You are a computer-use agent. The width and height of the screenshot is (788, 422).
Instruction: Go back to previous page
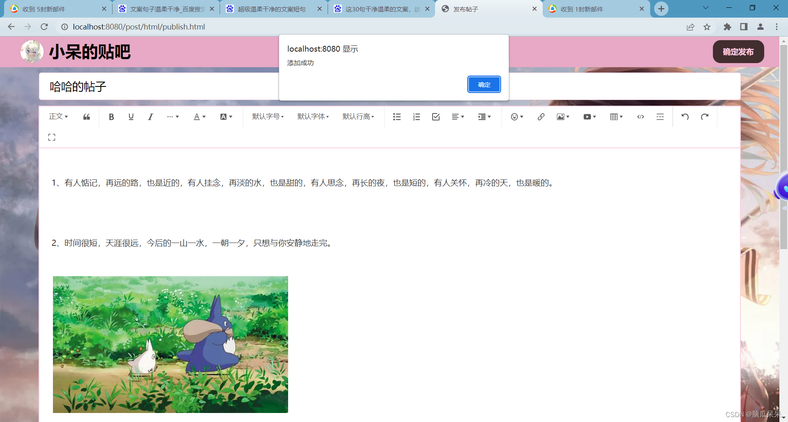pyautogui.click(x=11, y=27)
